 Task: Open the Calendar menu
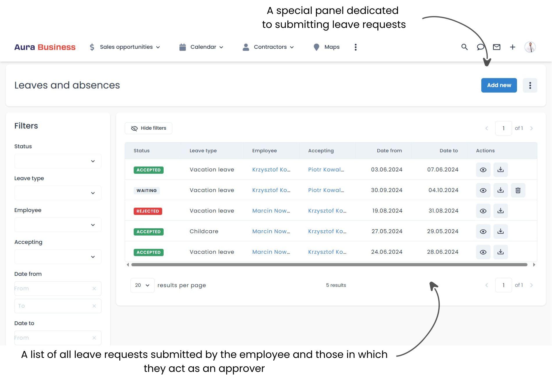(203, 47)
